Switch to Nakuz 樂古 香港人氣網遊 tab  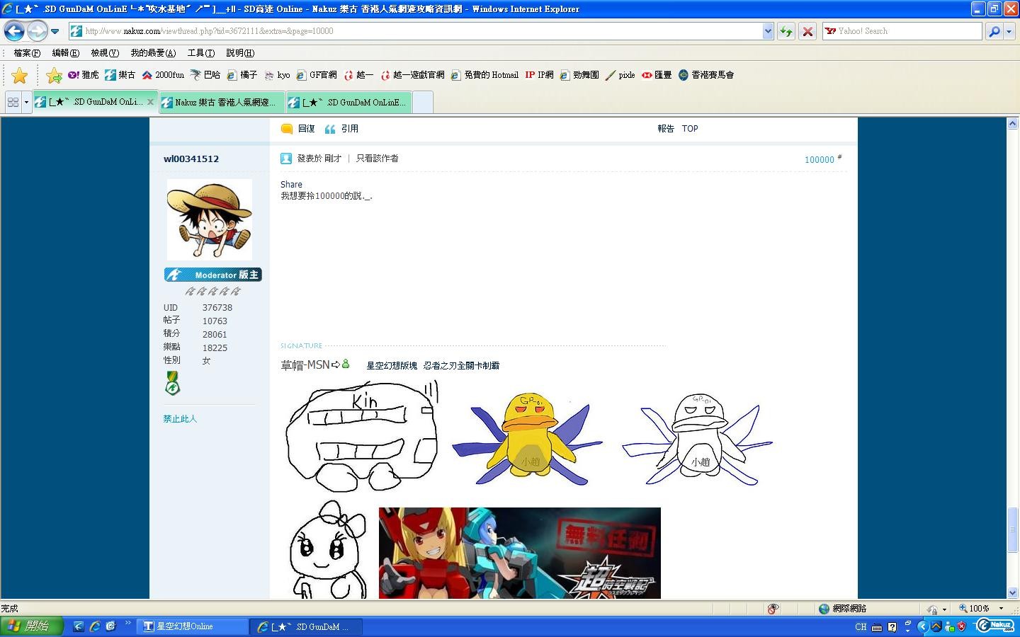(222, 103)
